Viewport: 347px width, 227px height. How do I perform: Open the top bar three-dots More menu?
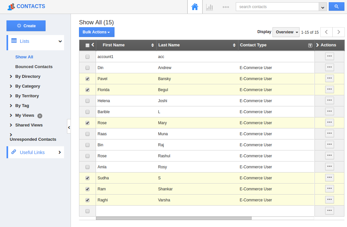click(x=226, y=7)
